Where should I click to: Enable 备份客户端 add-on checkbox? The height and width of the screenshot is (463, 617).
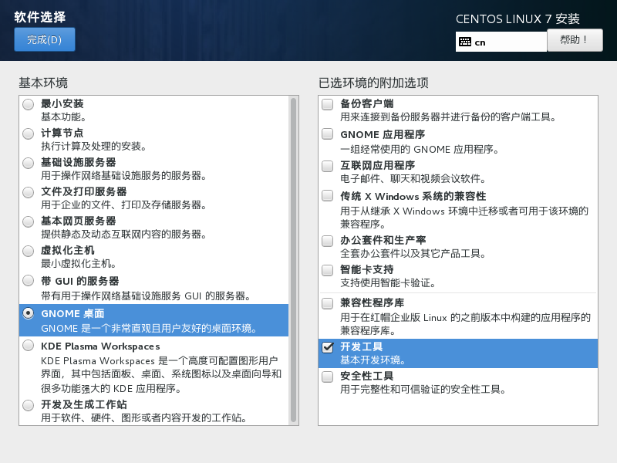pos(327,104)
